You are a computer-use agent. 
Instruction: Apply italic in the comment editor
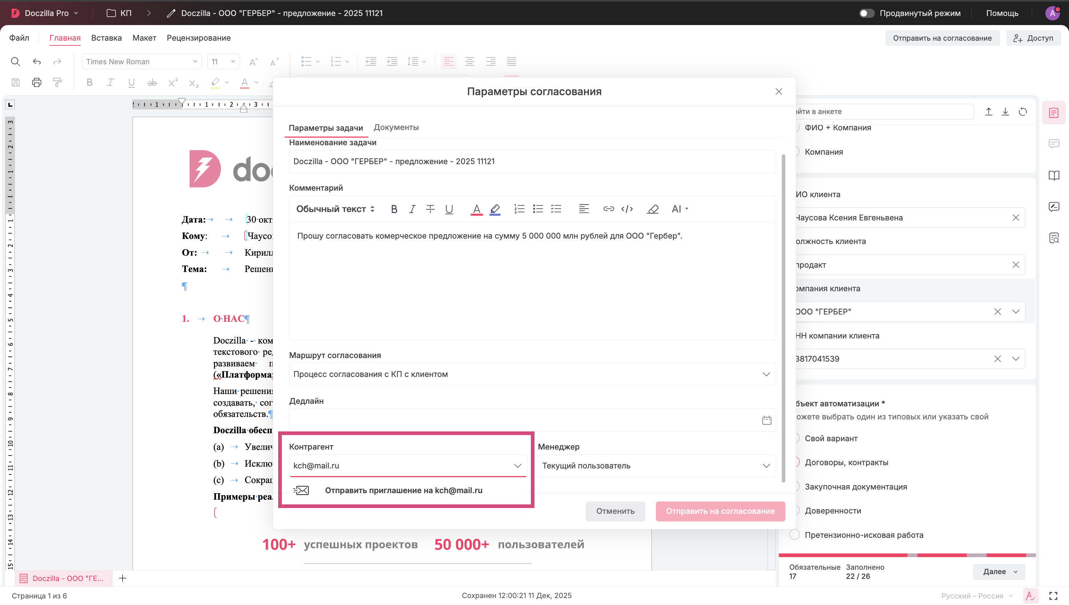click(x=412, y=209)
